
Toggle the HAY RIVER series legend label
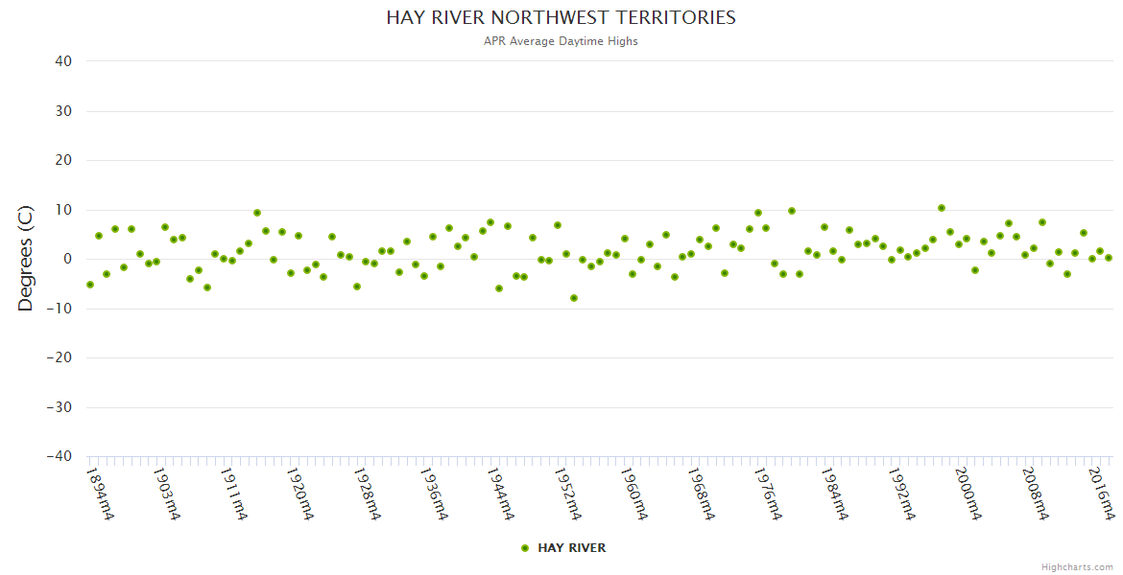[571, 548]
